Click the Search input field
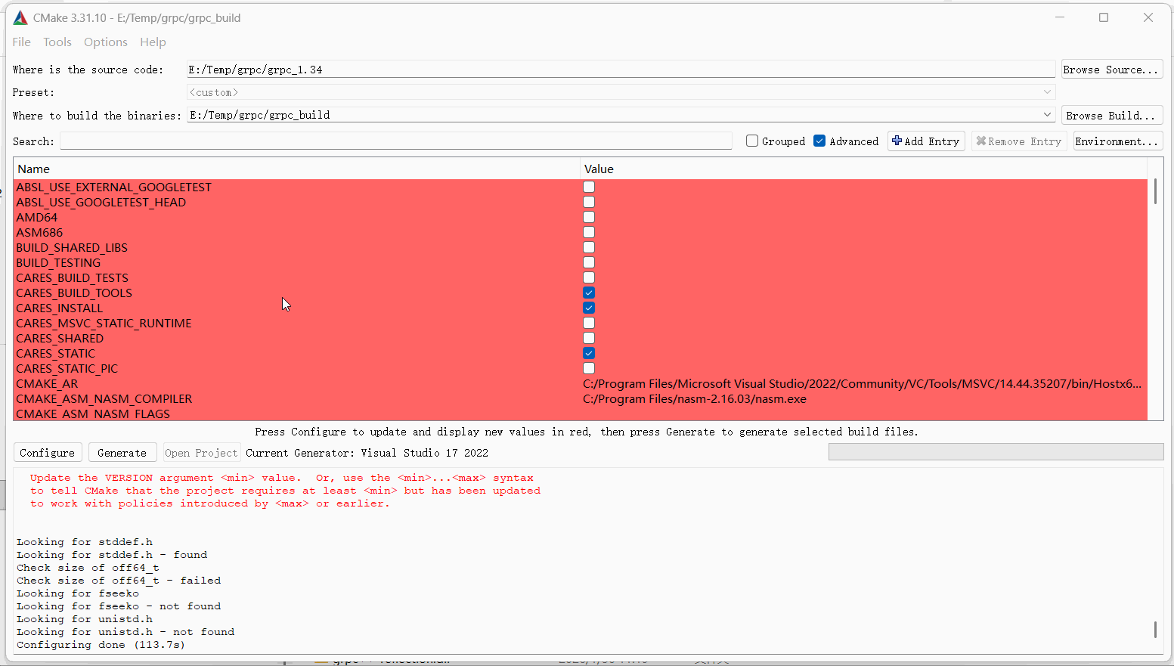 [396, 141]
